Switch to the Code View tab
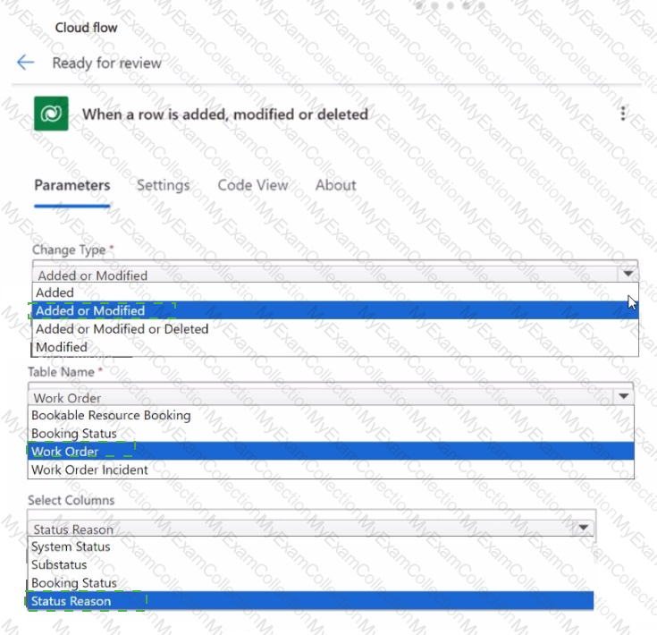657x635 pixels. (x=253, y=185)
